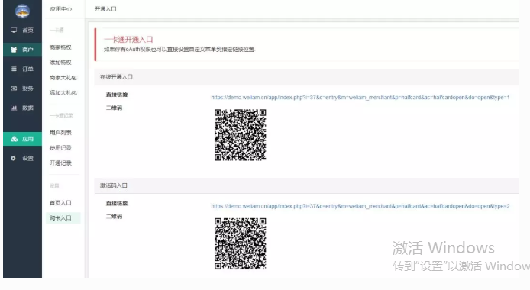Open the type=2 direct link URL
This screenshot has width=530, height=290.
pos(360,206)
